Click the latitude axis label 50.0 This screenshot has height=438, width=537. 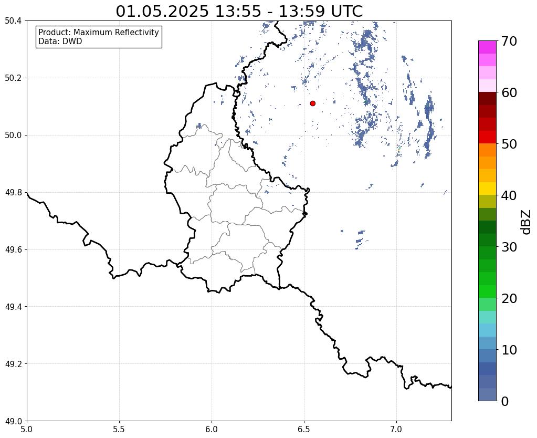pyautogui.click(x=13, y=135)
